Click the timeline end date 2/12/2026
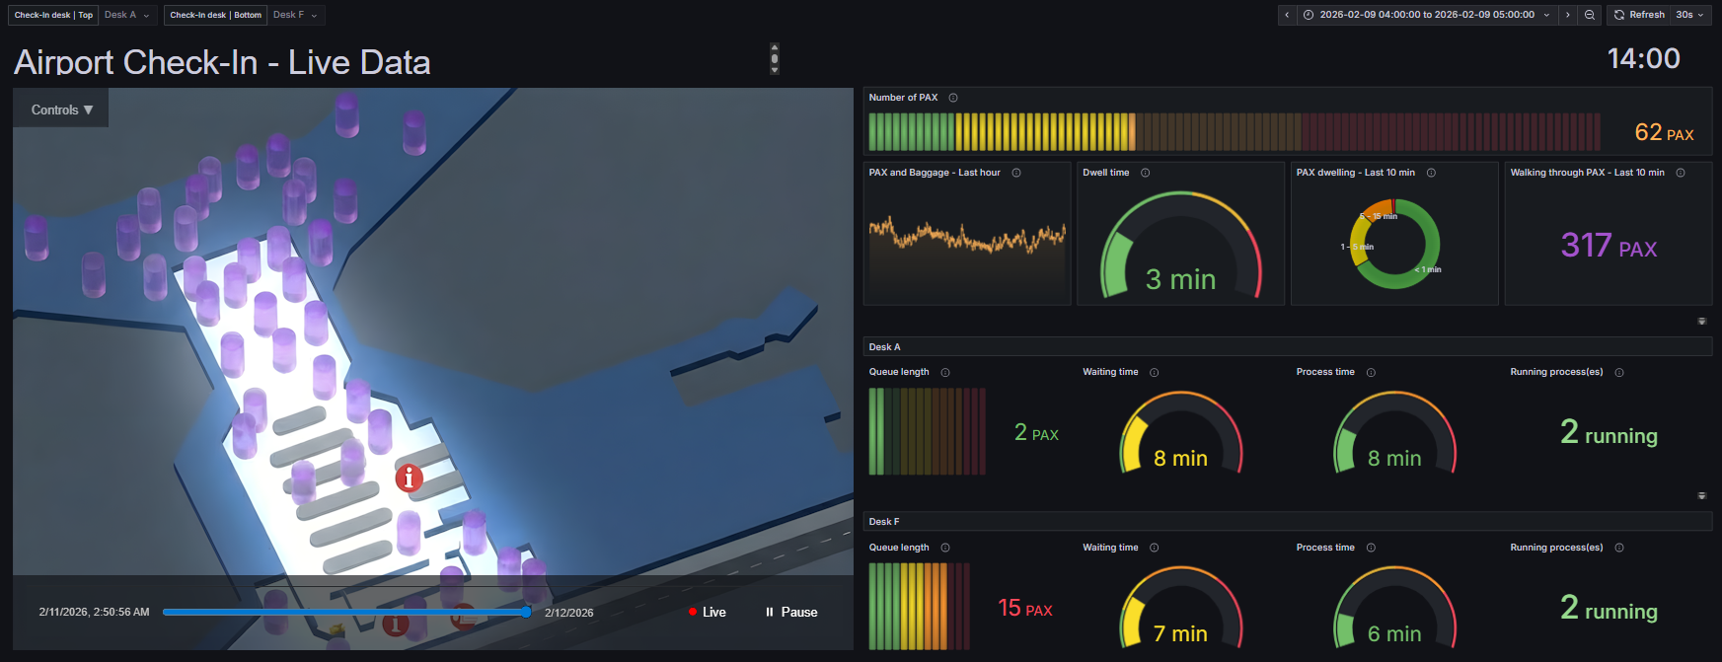The image size is (1722, 662). coord(569,613)
